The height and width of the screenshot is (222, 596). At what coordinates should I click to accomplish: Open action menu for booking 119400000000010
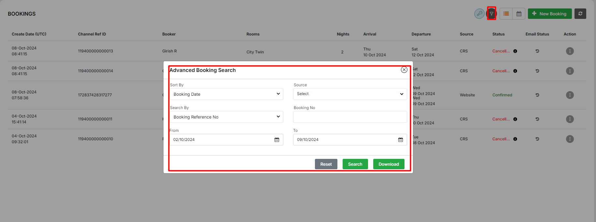(x=570, y=139)
